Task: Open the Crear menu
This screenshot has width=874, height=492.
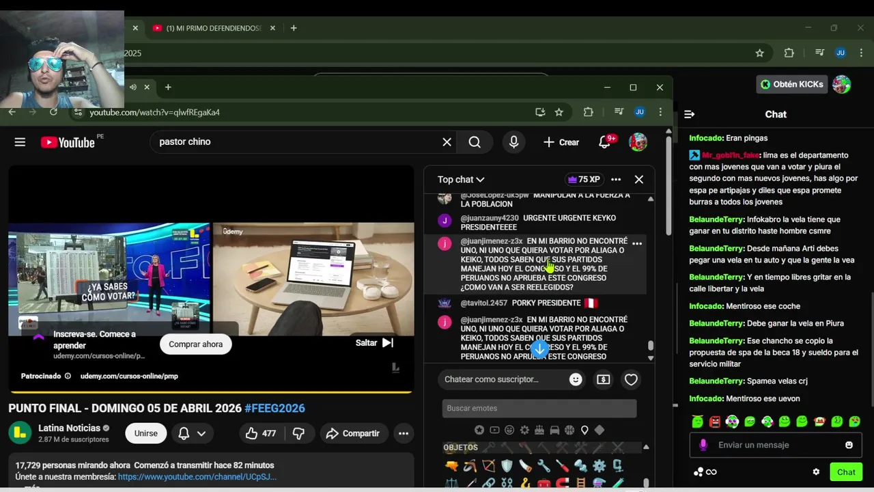Action: point(561,142)
